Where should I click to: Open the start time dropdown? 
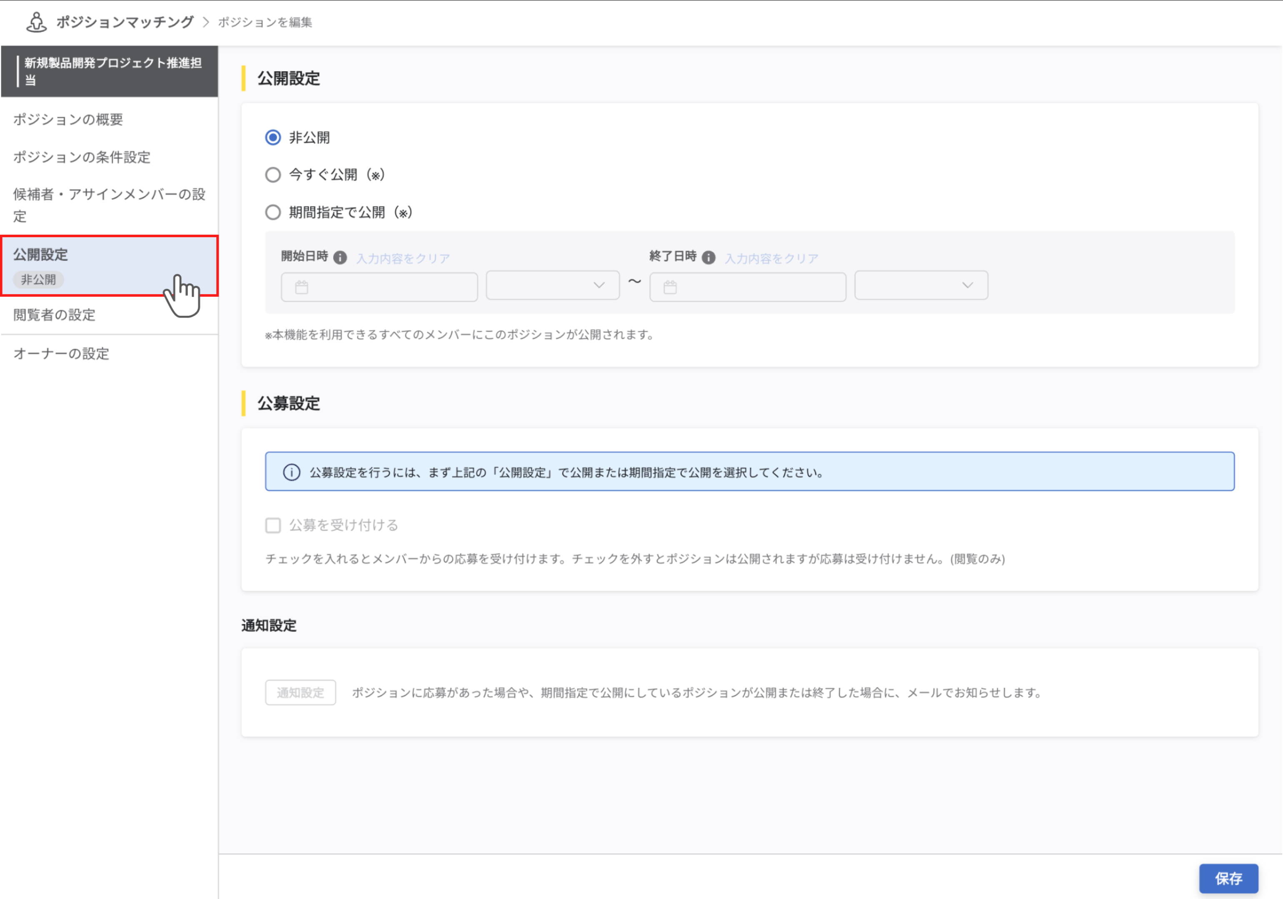(552, 285)
